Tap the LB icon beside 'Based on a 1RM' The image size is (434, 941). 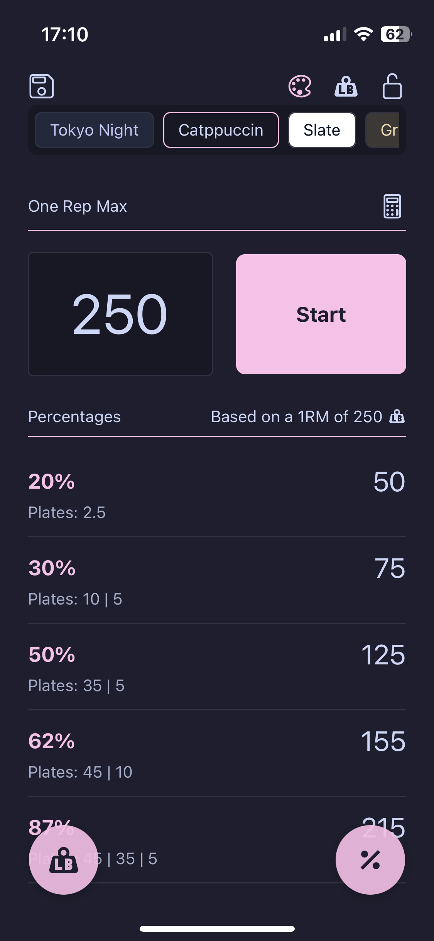(x=397, y=417)
